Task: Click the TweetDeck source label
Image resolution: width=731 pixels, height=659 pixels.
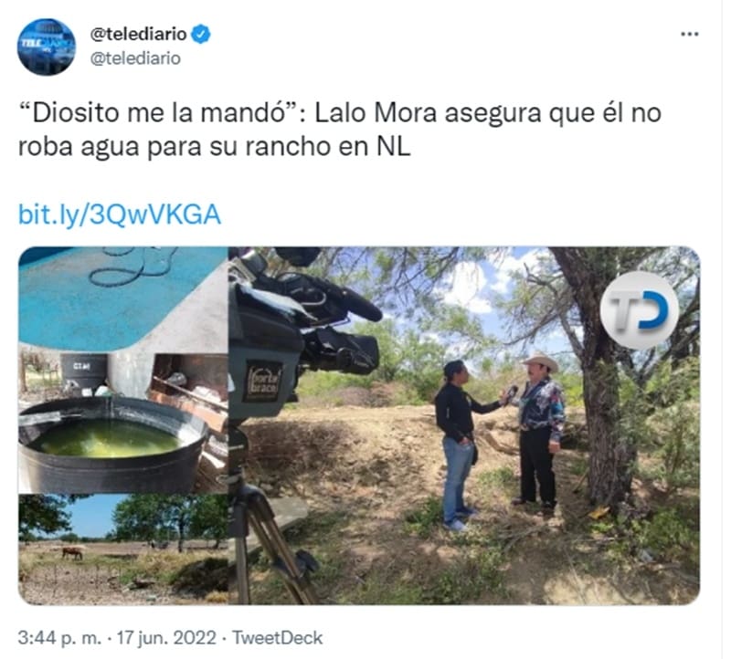Action: (278, 638)
